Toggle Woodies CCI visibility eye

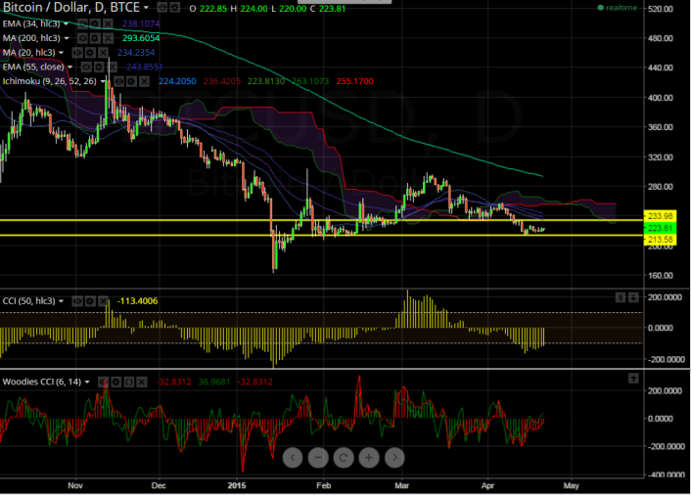(x=103, y=382)
